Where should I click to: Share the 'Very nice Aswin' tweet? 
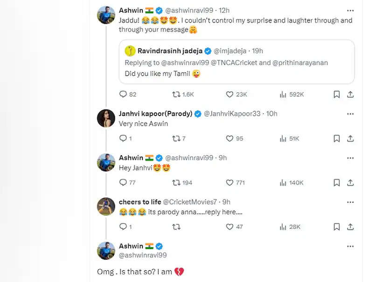coord(350,138)
